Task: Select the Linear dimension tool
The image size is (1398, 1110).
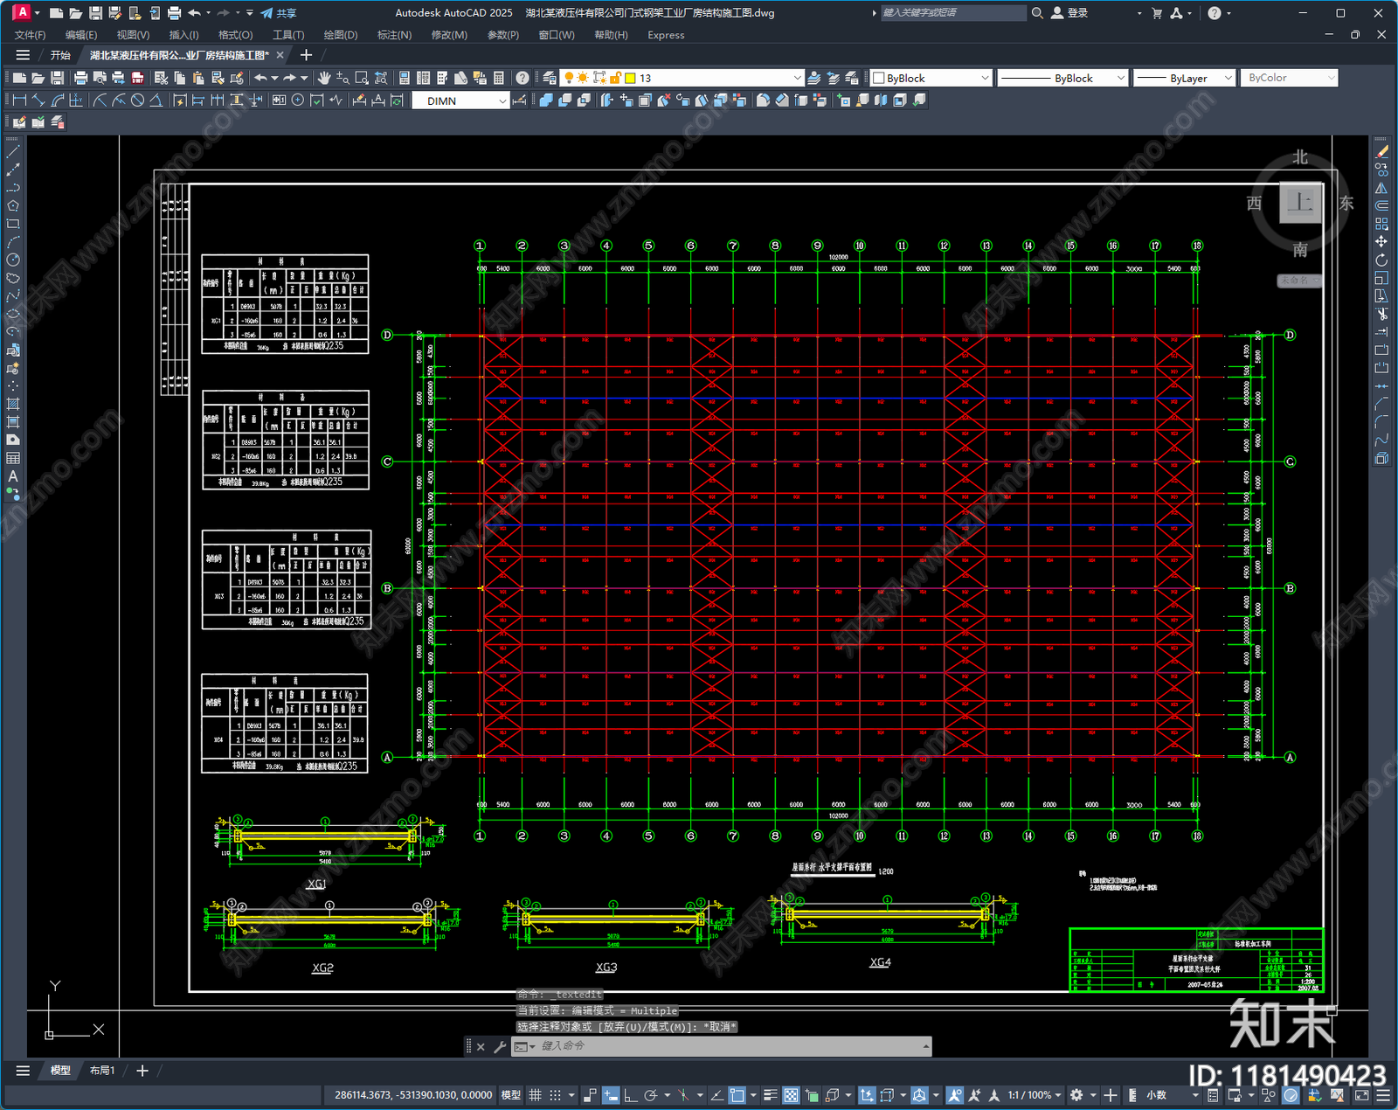Action: click(19, 101)
